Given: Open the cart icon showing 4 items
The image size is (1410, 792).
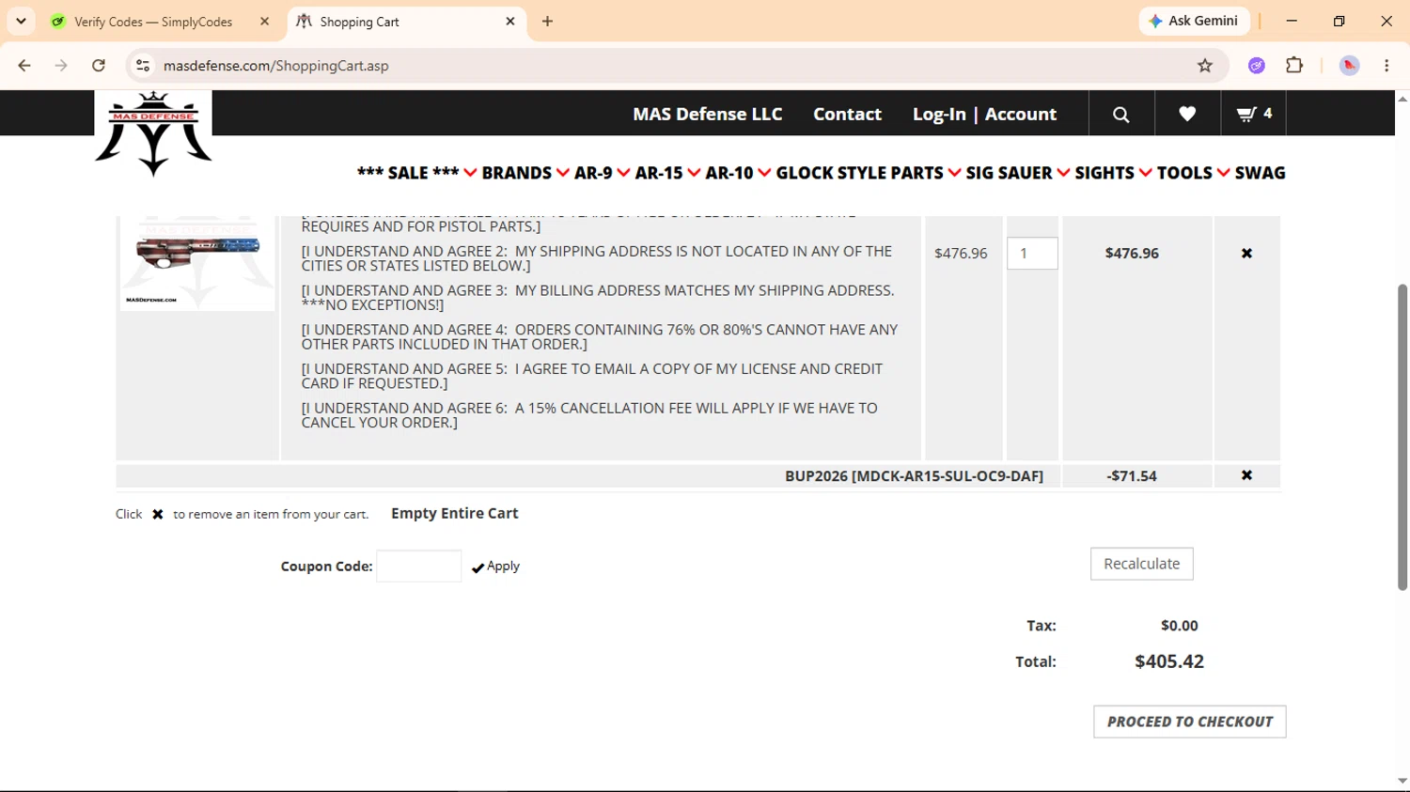Looking at the screenshot, I should 1254,114.
